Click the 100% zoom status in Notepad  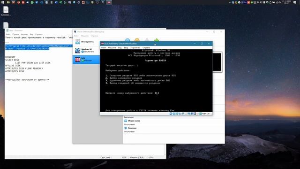pyautogui.click(x=124, y=158)
